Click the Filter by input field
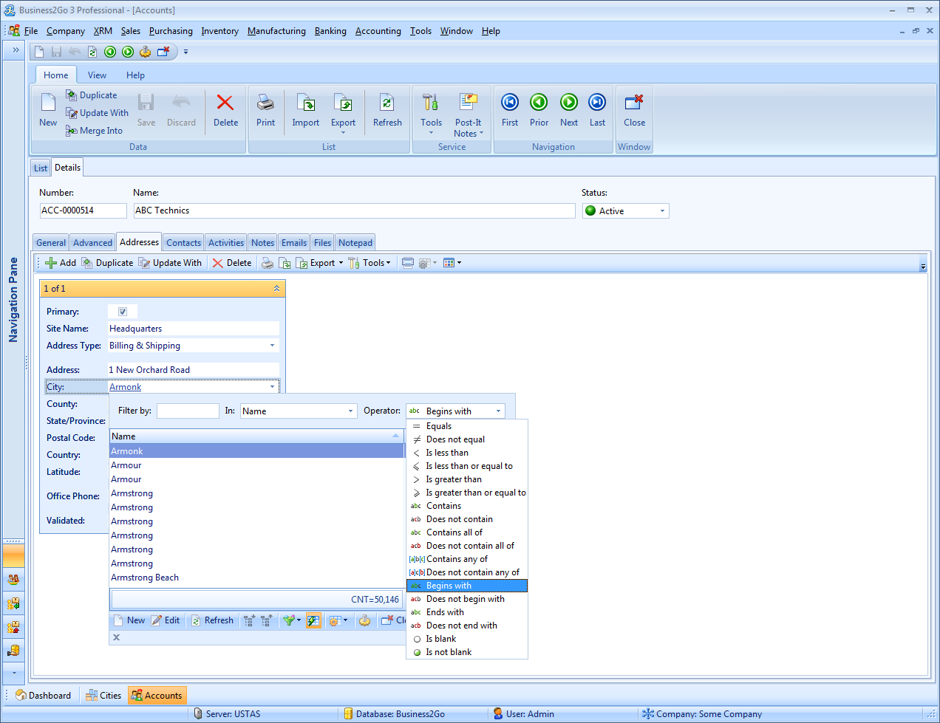940x723 pixels. click(x=188, y=411)
